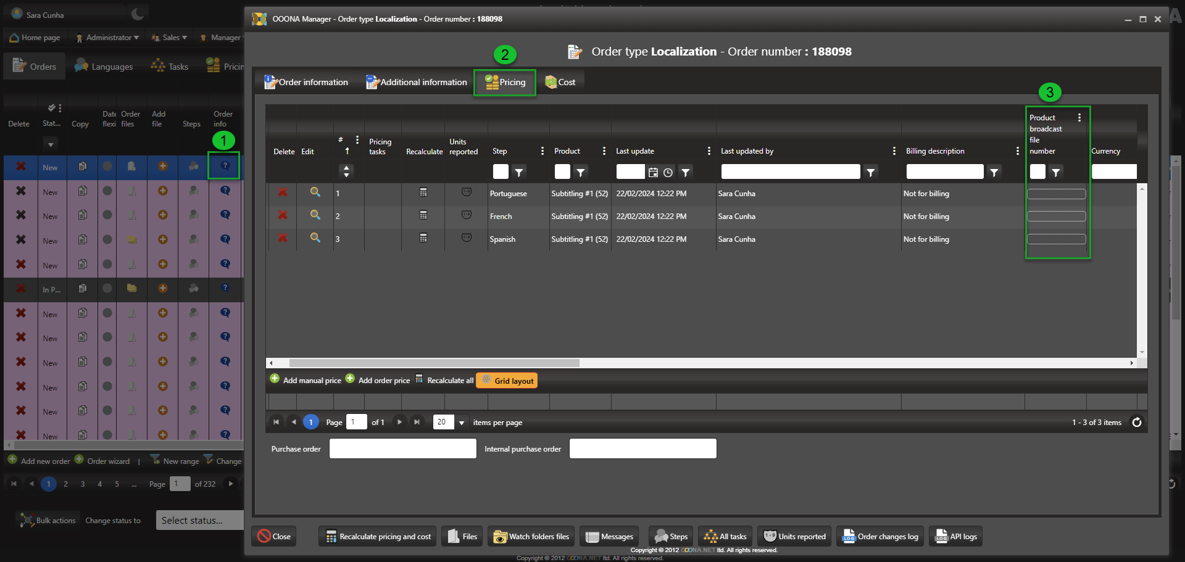Open Product column options menu
Screen dimensions: 1185x562
tap(604, 151)
